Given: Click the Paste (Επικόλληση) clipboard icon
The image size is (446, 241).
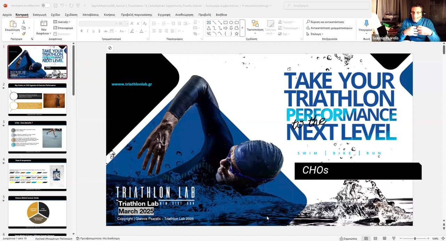Looking at the screenshot, I should (x=13, y=24).
